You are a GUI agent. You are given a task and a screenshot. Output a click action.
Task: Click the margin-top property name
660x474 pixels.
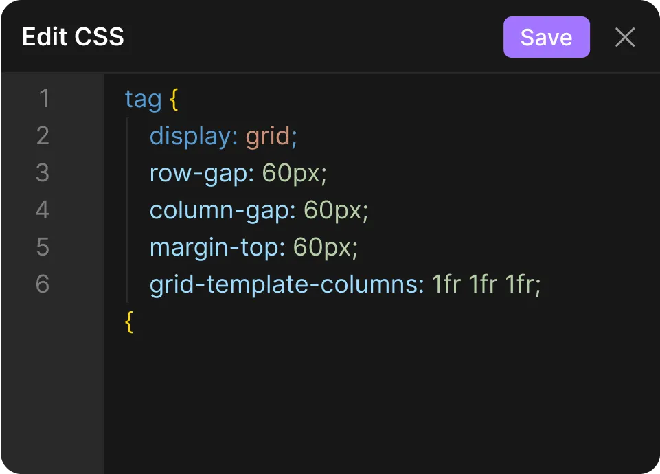214,247
